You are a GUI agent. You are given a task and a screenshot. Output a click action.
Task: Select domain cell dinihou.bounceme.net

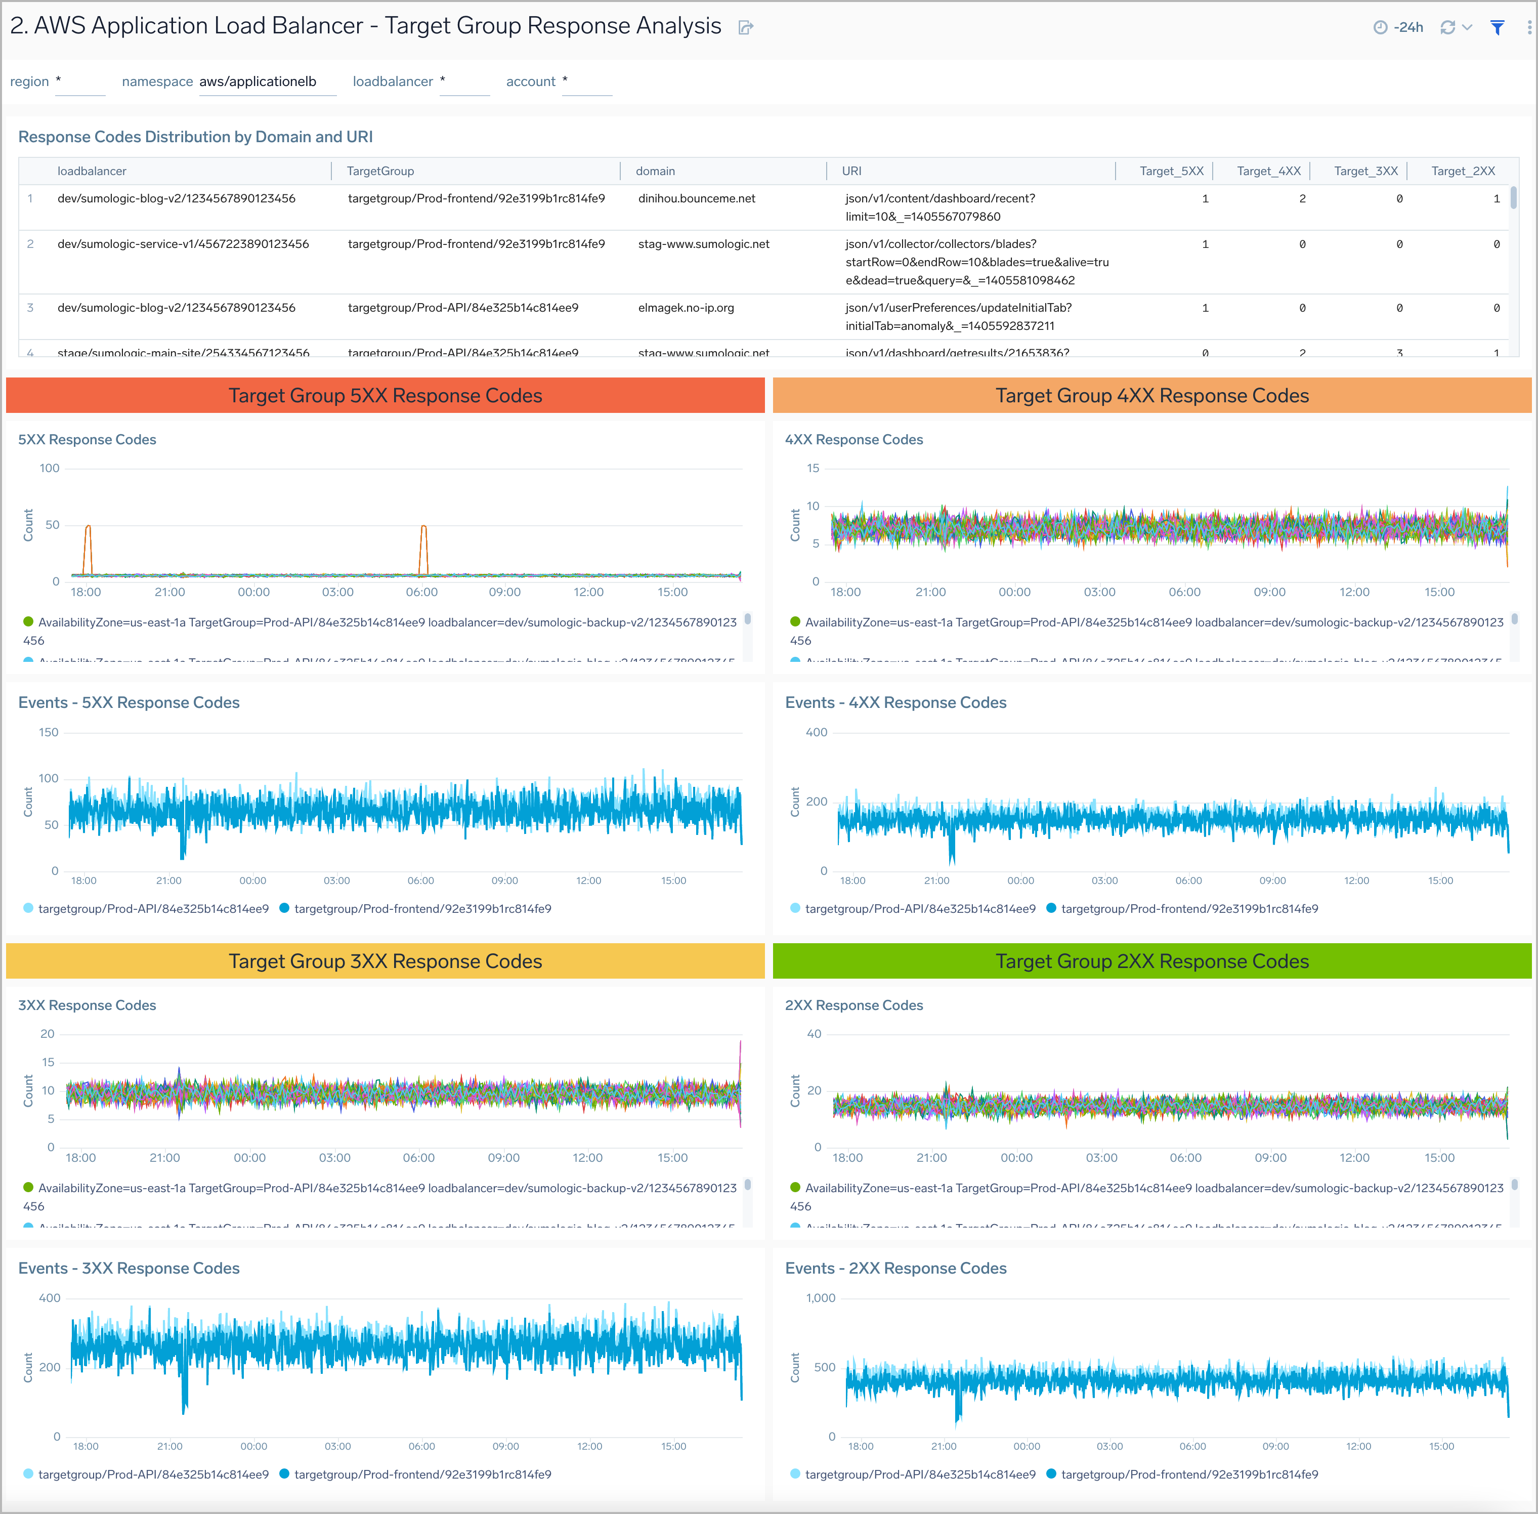[696, 199]
